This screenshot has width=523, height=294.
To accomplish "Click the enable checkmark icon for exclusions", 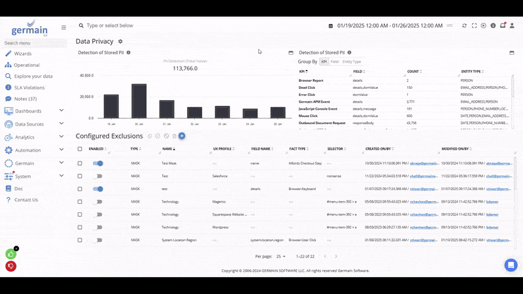I will point(158,136).
